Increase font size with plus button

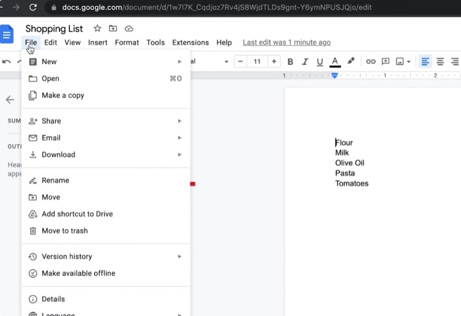274,61
